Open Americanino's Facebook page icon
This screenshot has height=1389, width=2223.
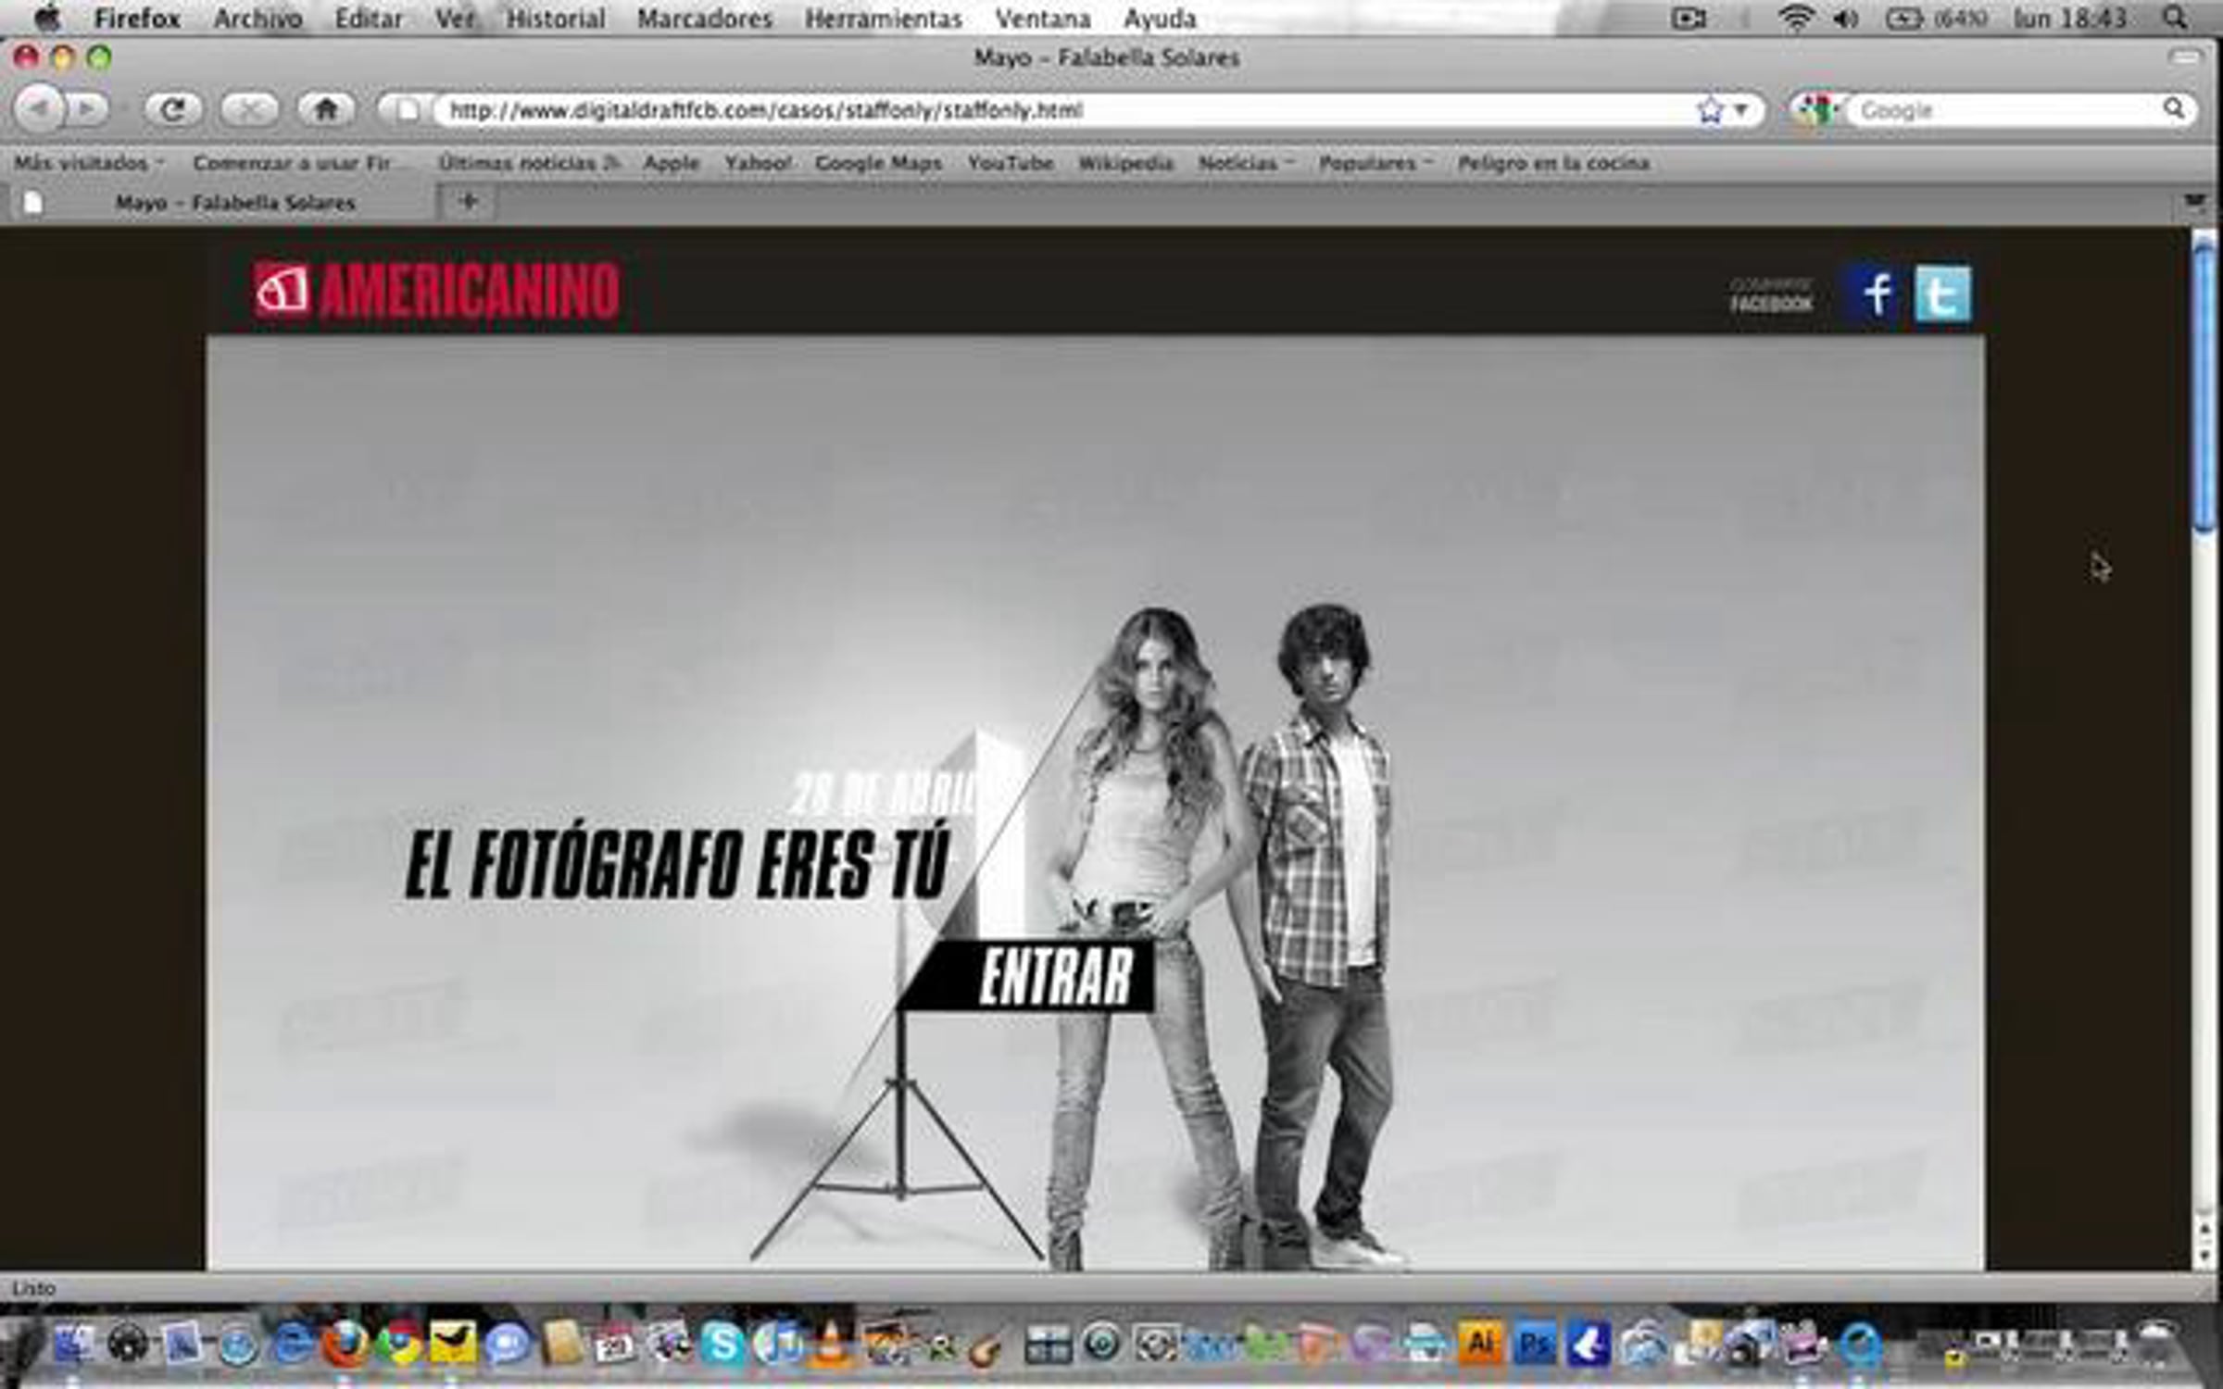point(1877,294)
